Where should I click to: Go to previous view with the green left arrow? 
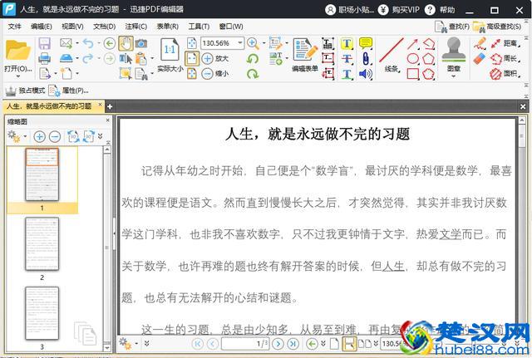pyautogui.click(x=109, y=43)
